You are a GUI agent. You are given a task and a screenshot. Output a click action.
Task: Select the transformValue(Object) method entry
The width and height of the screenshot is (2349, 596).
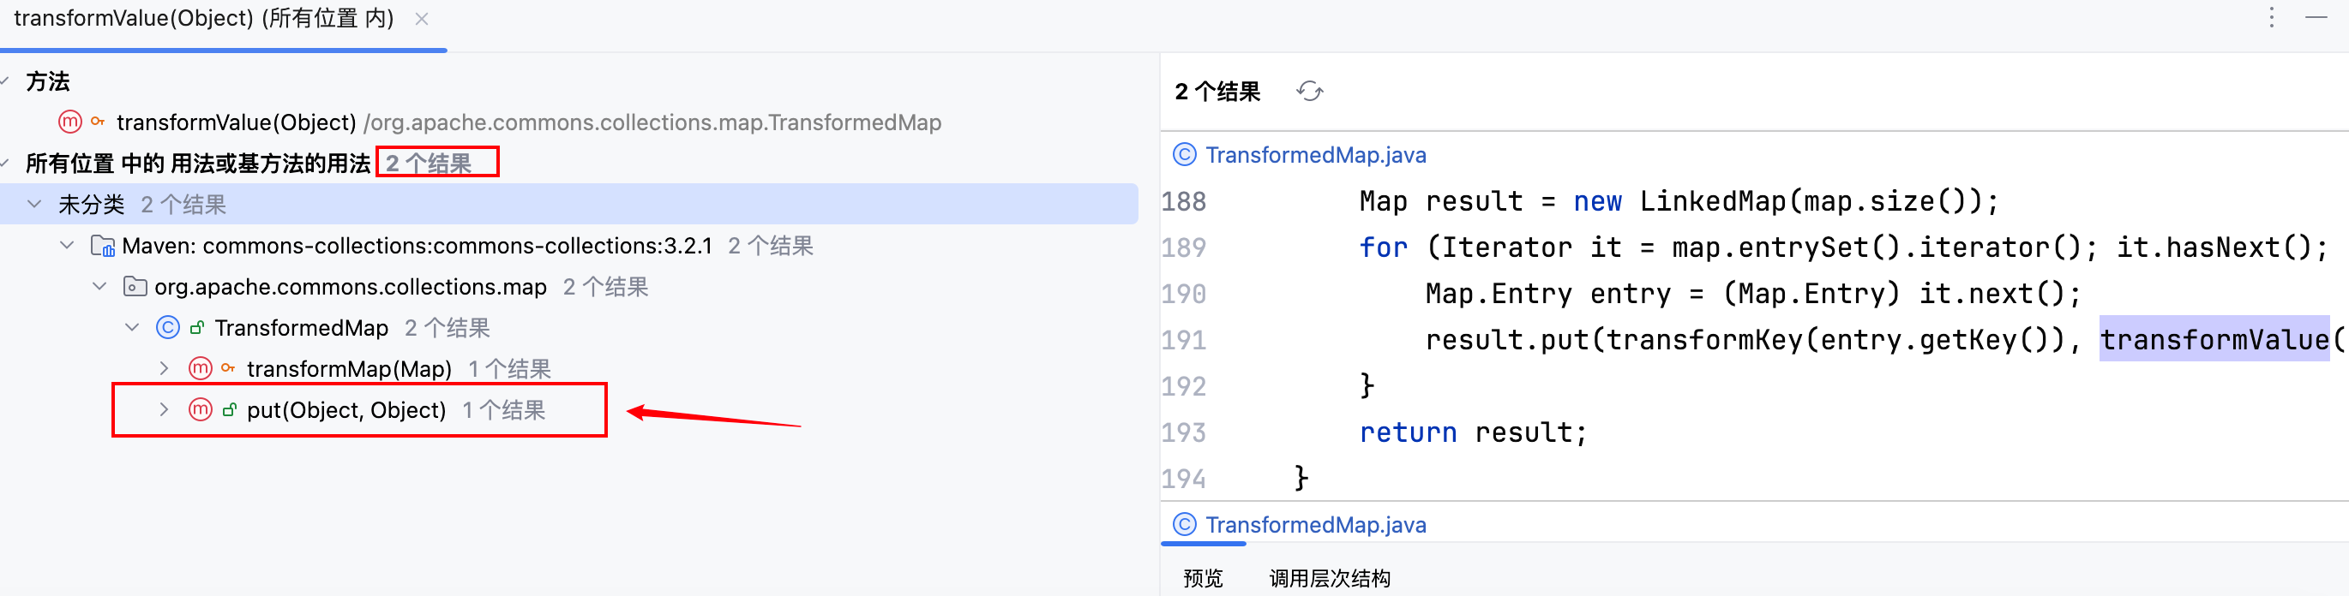pos(236,122)
